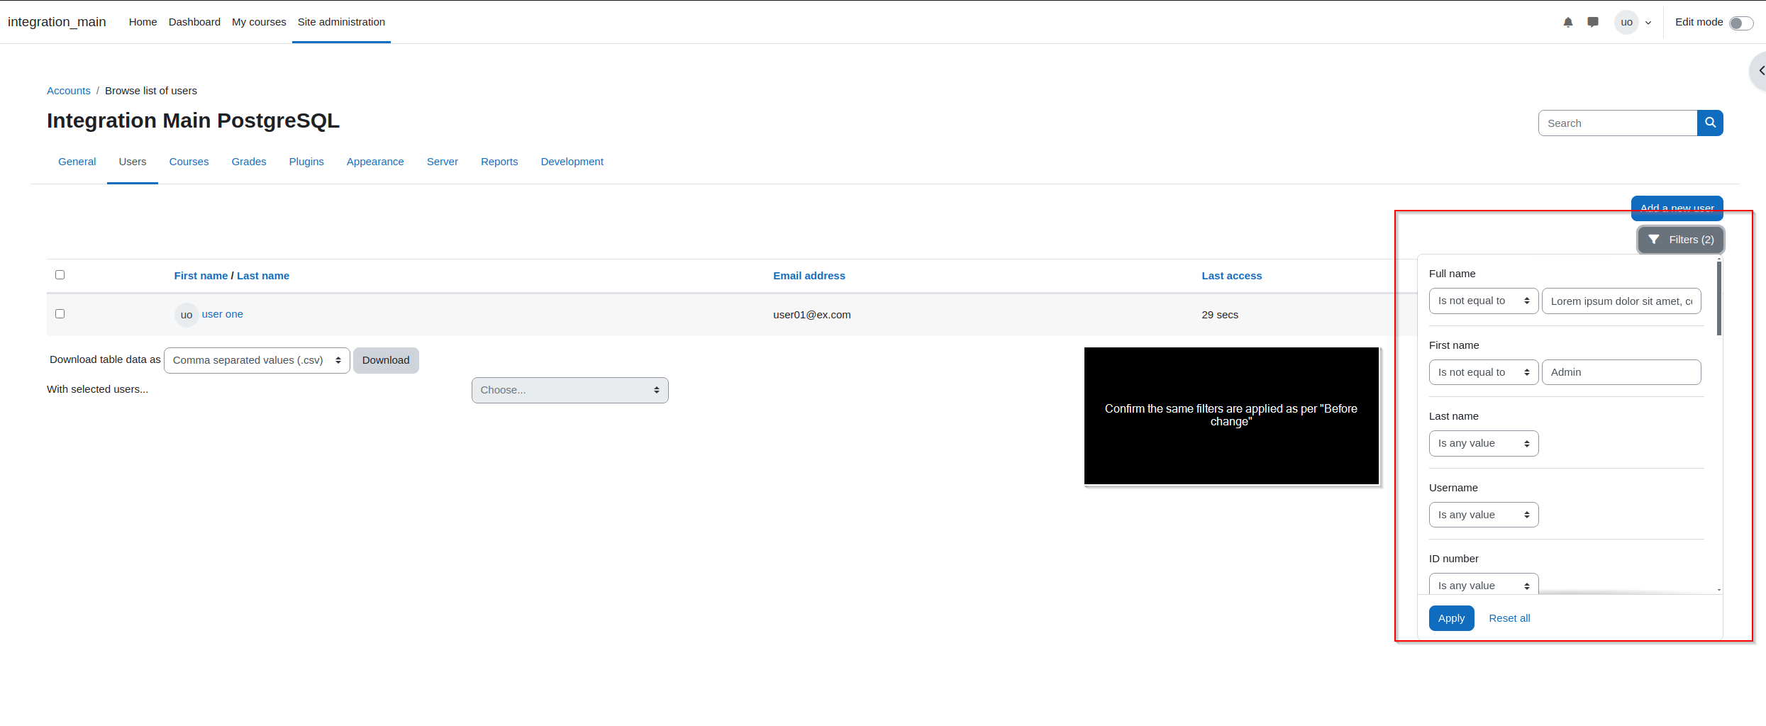Viewport: 1766px width, 726px height.
Task: Switch to the General tab
Action: click(x=77, y=162)
